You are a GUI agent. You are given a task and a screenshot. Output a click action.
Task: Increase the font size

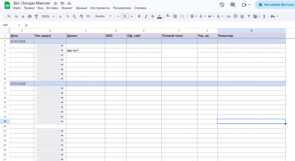(x=131, y=16)
